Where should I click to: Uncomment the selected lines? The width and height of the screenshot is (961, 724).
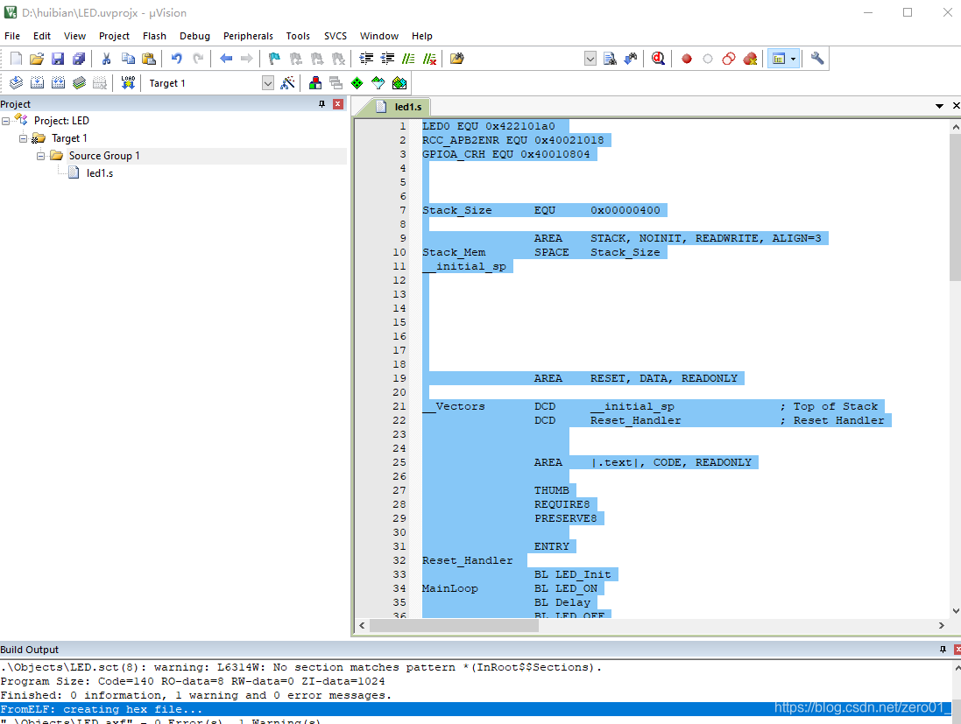429,59
